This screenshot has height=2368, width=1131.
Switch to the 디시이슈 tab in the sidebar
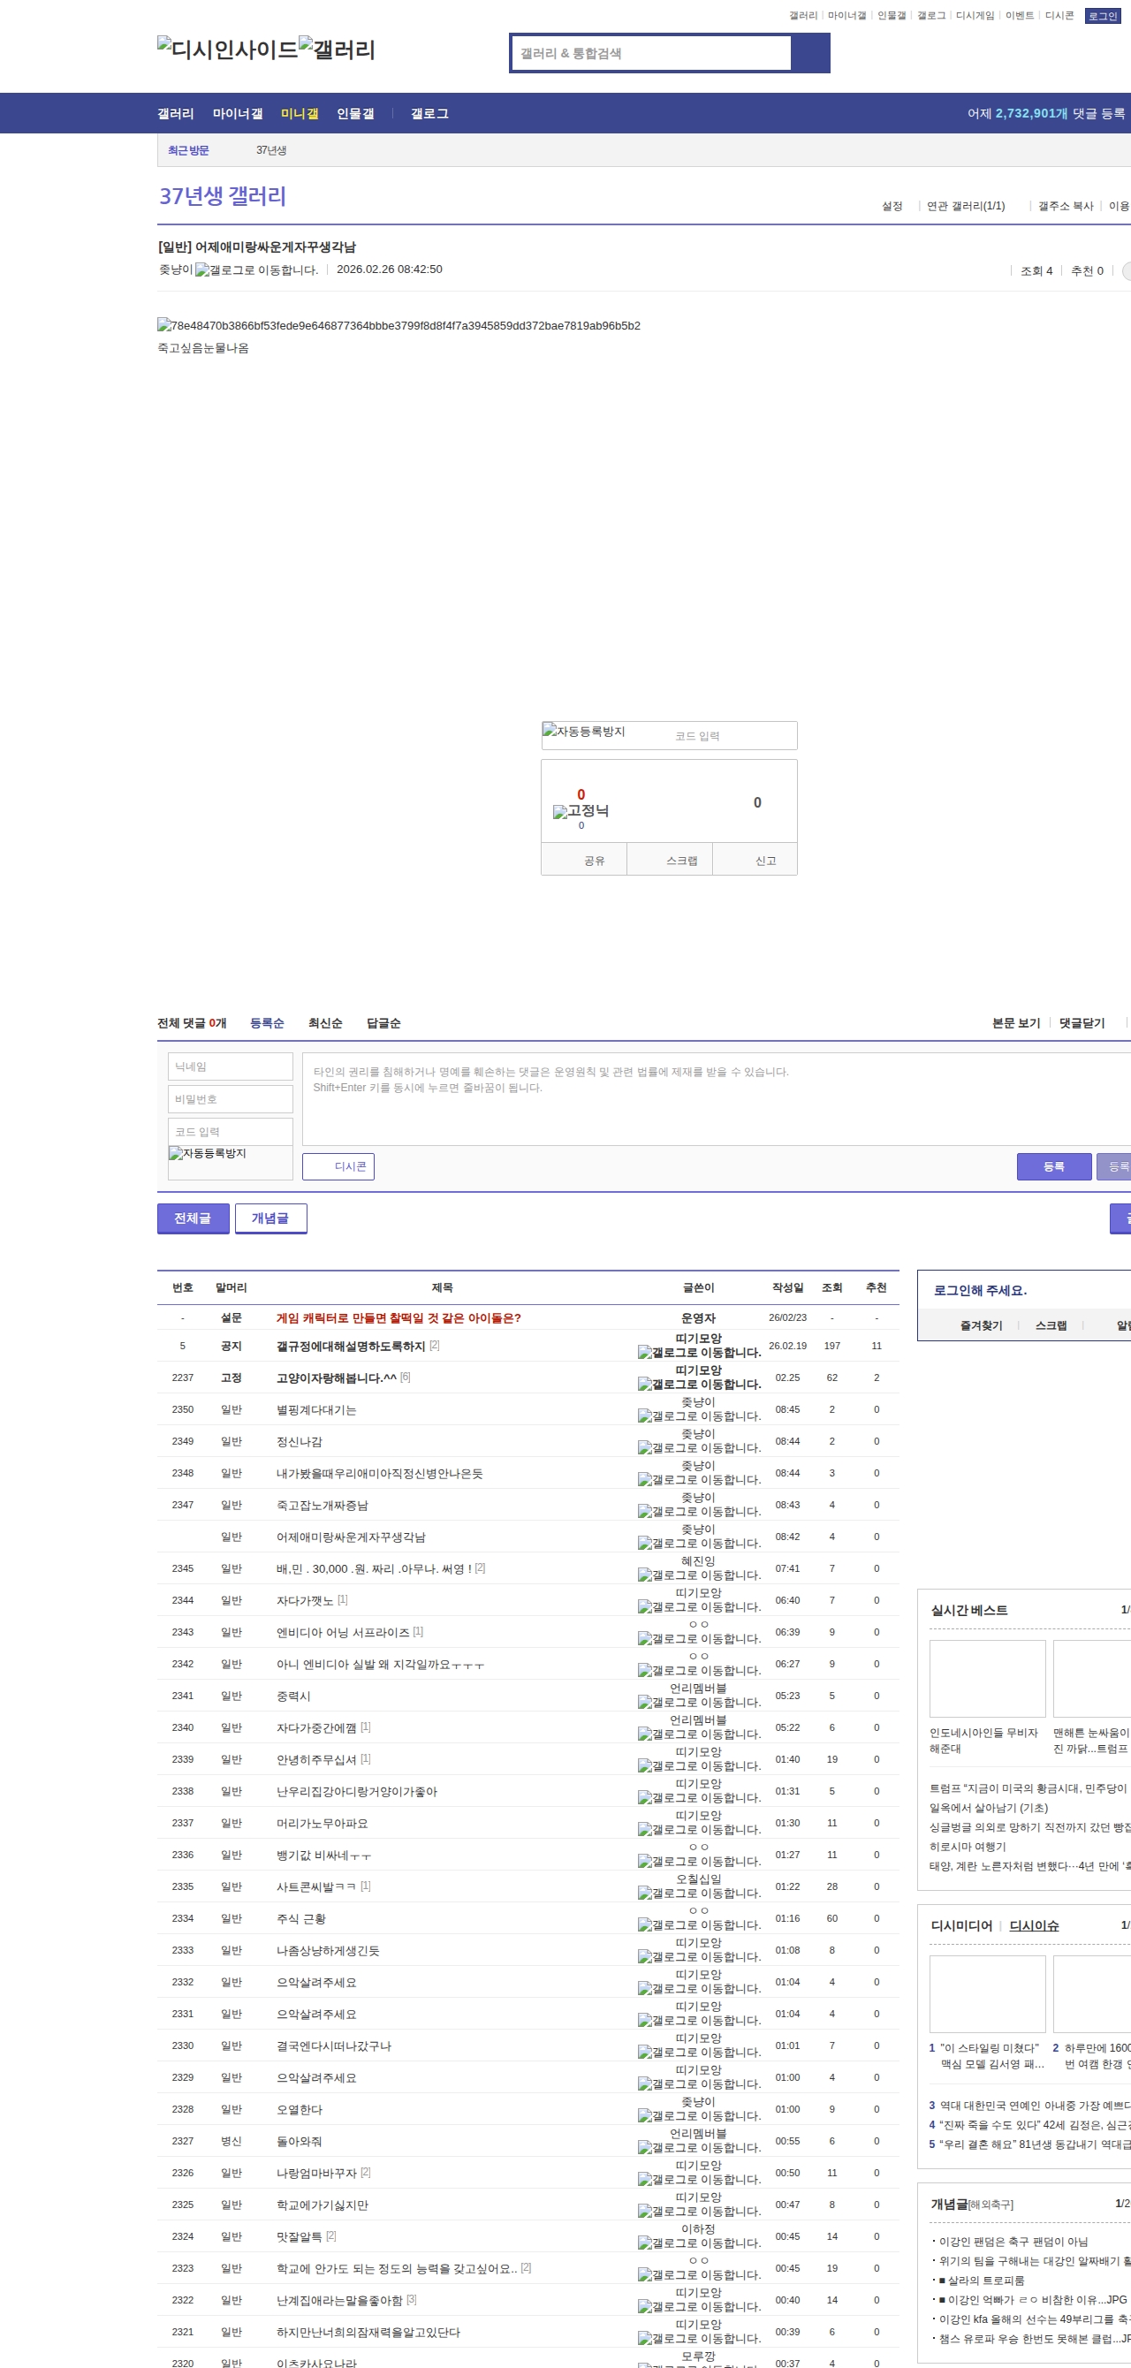1034,1926
